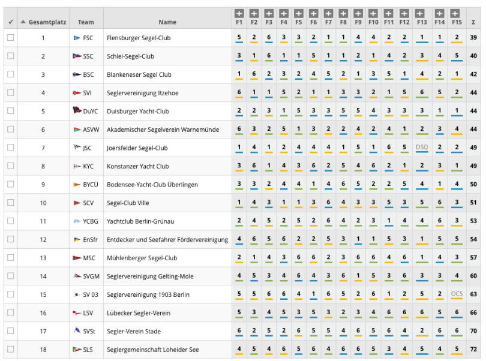
Task: Expand the F8 race column
Action: coord(343,13)
